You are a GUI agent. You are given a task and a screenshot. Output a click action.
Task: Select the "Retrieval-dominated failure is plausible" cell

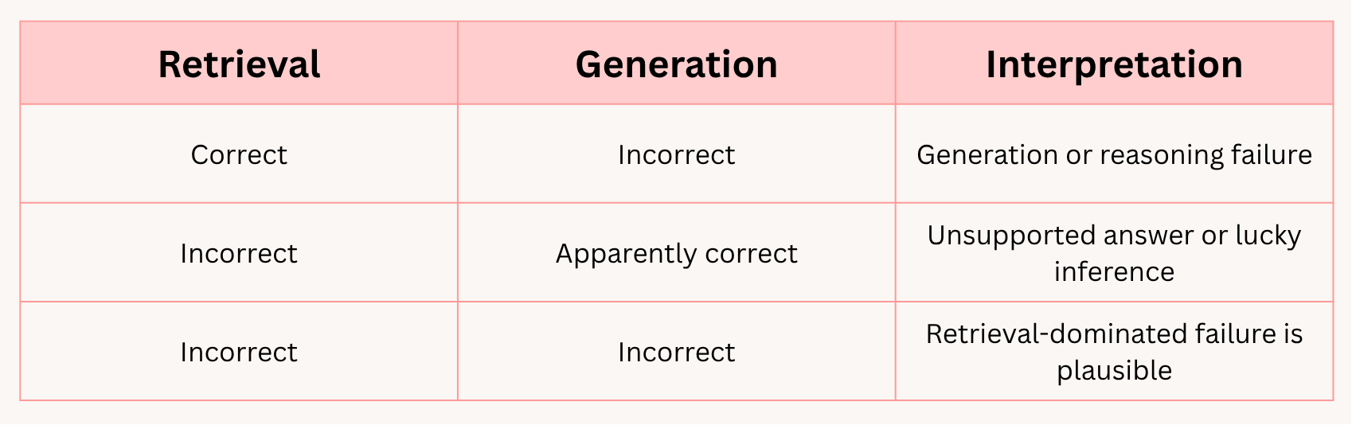click(1114, 351)
